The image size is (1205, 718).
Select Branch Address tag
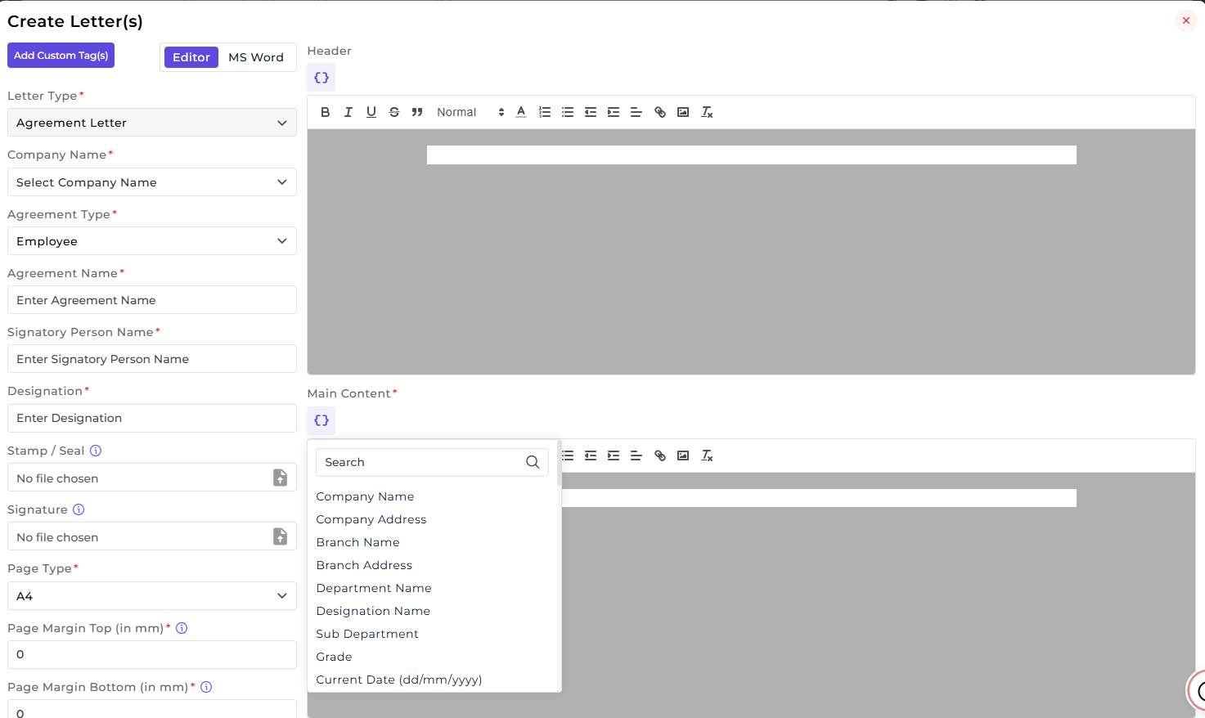[x=364, y=565]
